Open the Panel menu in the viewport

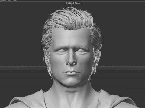14,0
